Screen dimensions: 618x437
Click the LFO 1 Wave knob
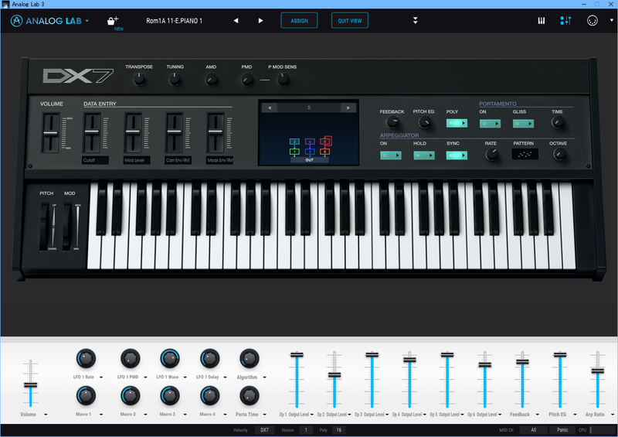click(170, 358)
